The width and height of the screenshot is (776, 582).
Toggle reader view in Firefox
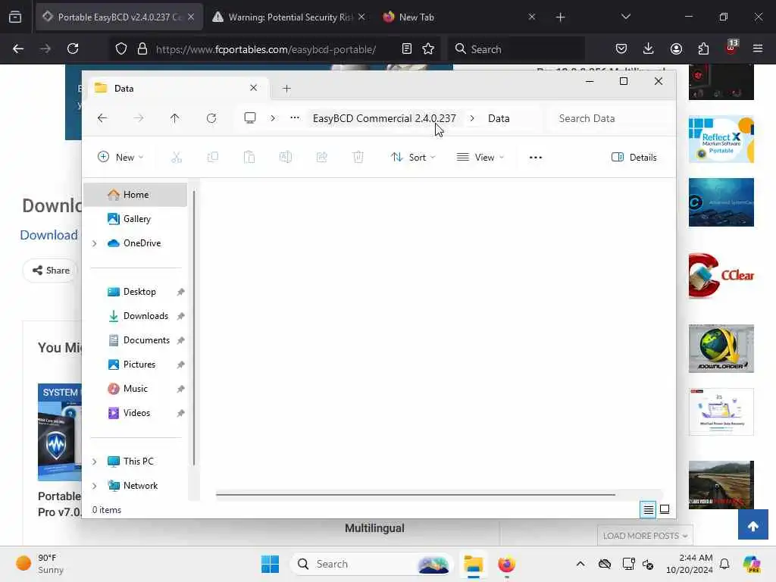[406, 48]
